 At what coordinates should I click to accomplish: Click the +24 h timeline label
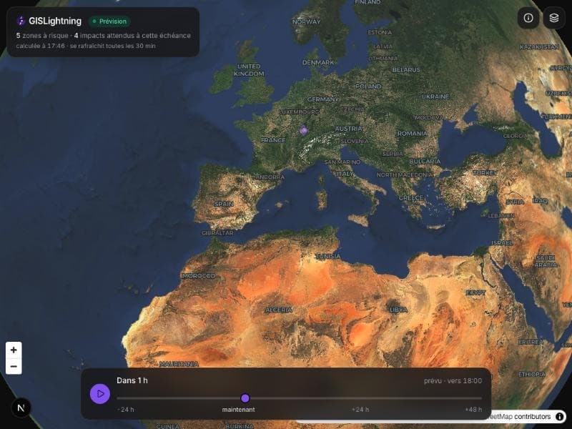tap(360, 409)
